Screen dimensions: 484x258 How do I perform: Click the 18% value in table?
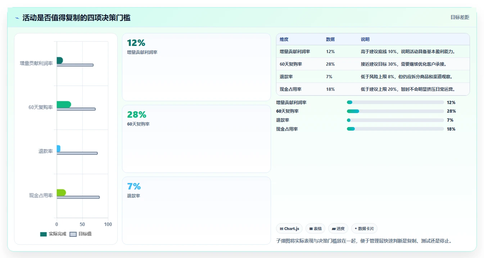tap(330, 89)
